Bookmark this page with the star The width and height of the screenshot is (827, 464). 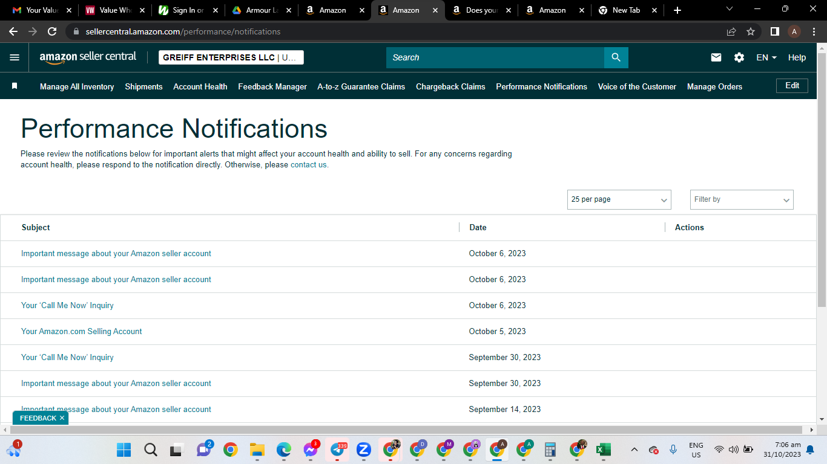pyautogui.click(x=751, y=31)
